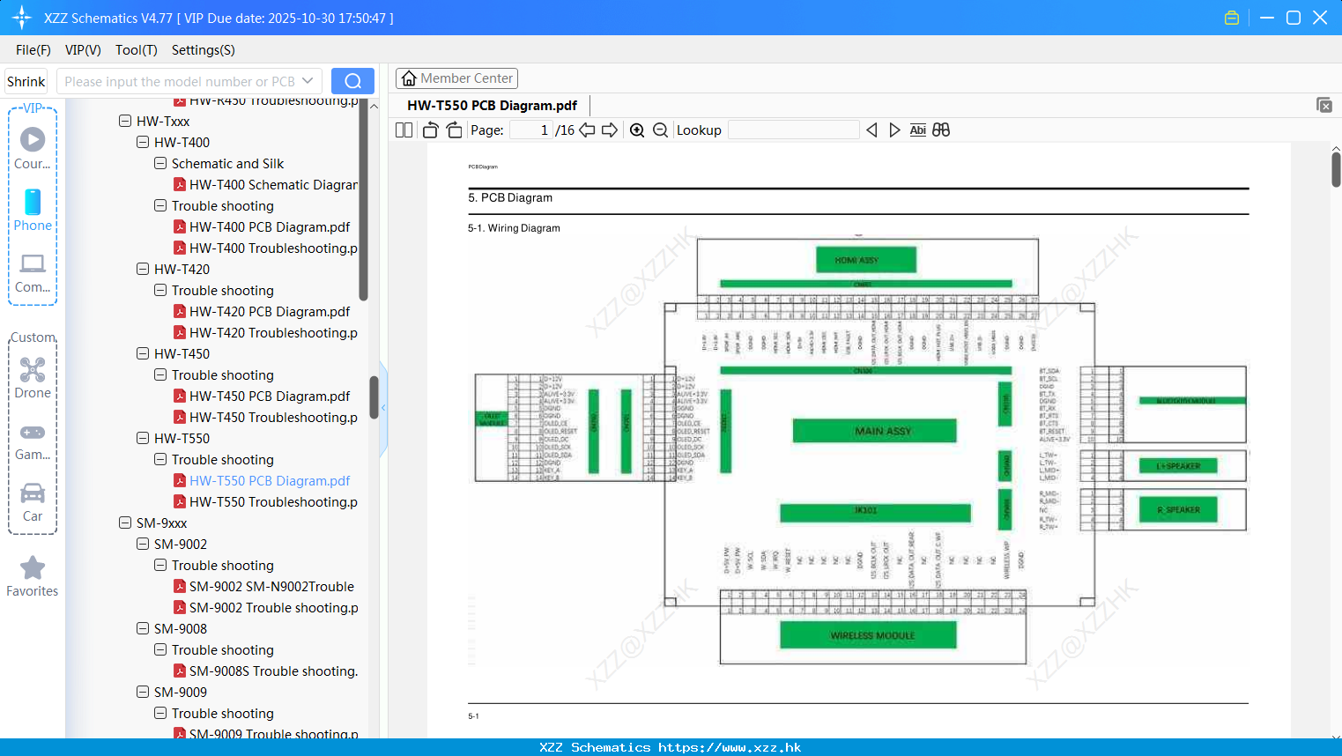
Task: Collapse the SM-9008 node
Action: [x=143, y=628]
